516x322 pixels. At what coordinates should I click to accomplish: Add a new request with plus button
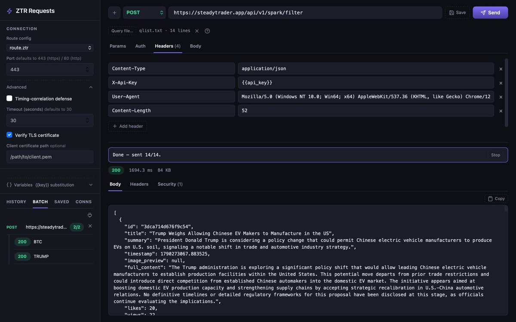point(114,12)
